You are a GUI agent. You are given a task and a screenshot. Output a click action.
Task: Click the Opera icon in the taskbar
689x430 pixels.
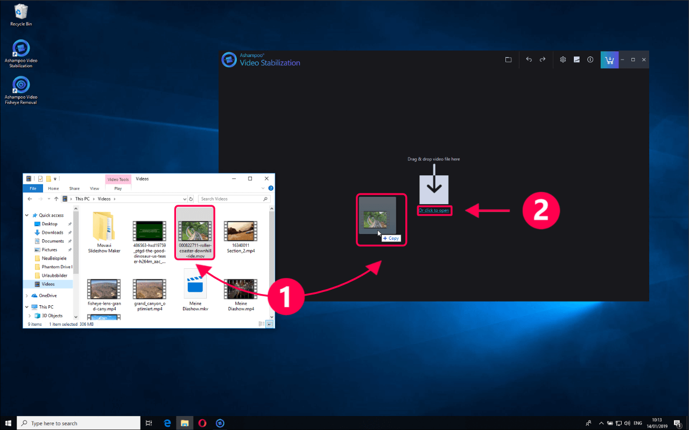[202, 423]
